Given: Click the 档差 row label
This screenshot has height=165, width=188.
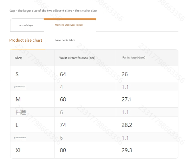Looking at the screenshot, I should (x=21, y=112).
